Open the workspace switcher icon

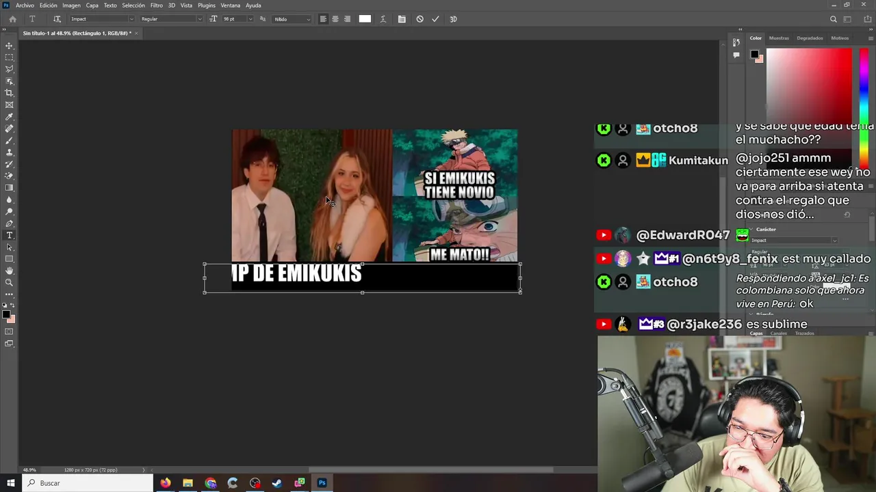(848, 19)
